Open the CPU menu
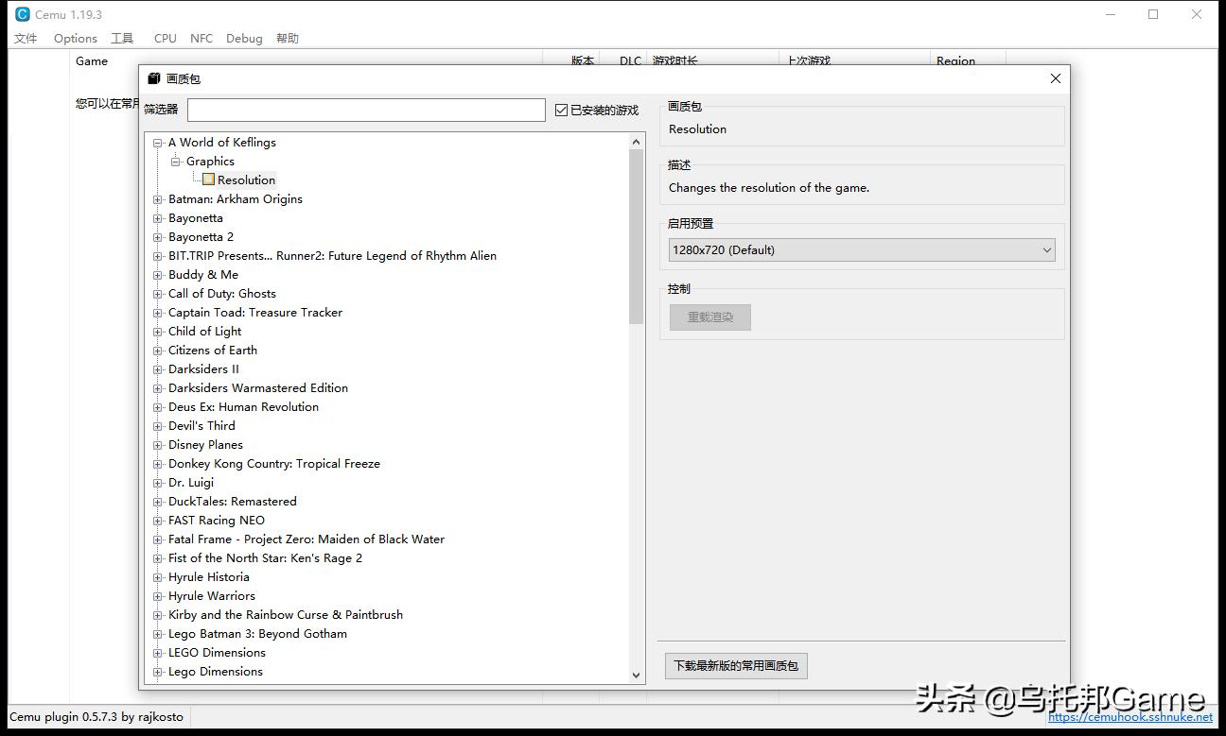 [166, 39]
